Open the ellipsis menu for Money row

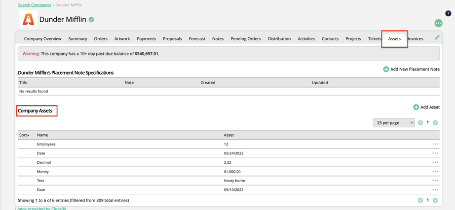coord(435,171)
